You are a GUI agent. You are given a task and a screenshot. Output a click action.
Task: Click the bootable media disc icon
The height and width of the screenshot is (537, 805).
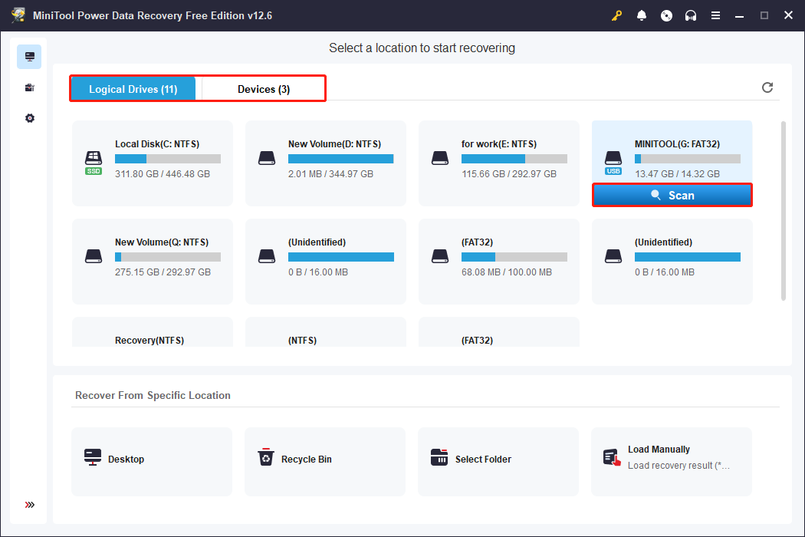(666, 15)
